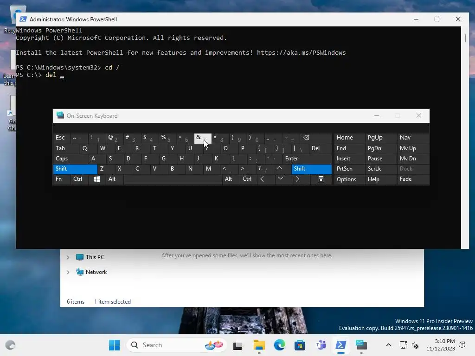Click the Windows logo key on On-Screen Keyboard
This screenshot has height=356, width=475.
click(x=96, y=179)
